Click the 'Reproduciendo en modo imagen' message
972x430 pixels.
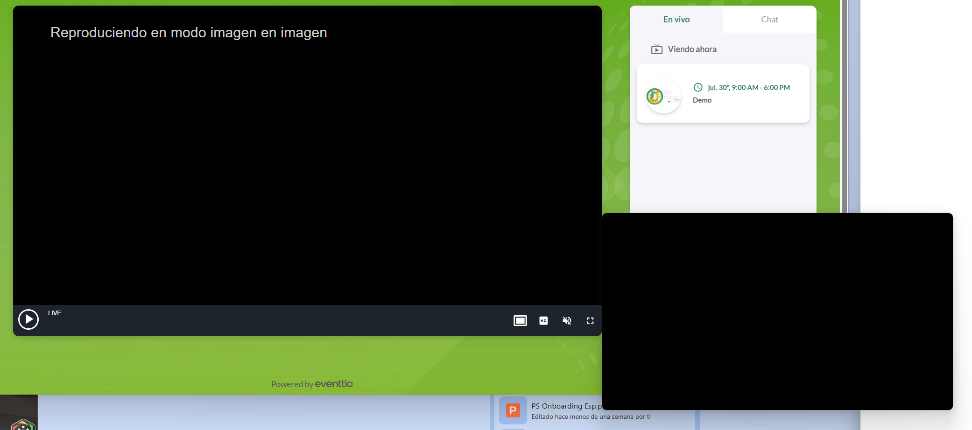(189, 33)
